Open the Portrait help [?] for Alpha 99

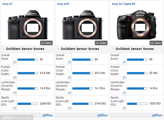[124, 78]
